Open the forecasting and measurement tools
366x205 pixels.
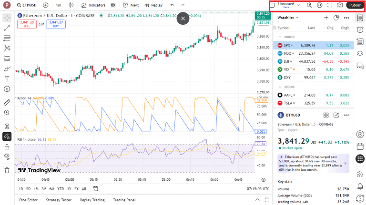click(7, 59)
